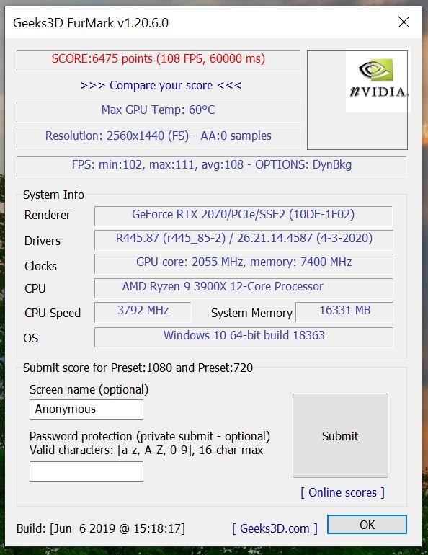Visit the Geeks3D.com link

coord(275,528)
